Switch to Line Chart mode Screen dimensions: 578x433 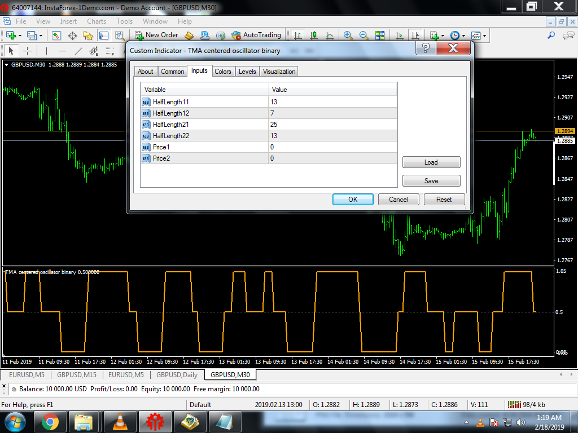tap(330, 36)
